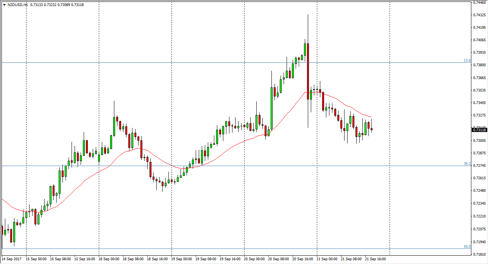This screenshot has width=488, height=264.
Task: Click the black current price tag 0.73118
Action: point(479,130)
